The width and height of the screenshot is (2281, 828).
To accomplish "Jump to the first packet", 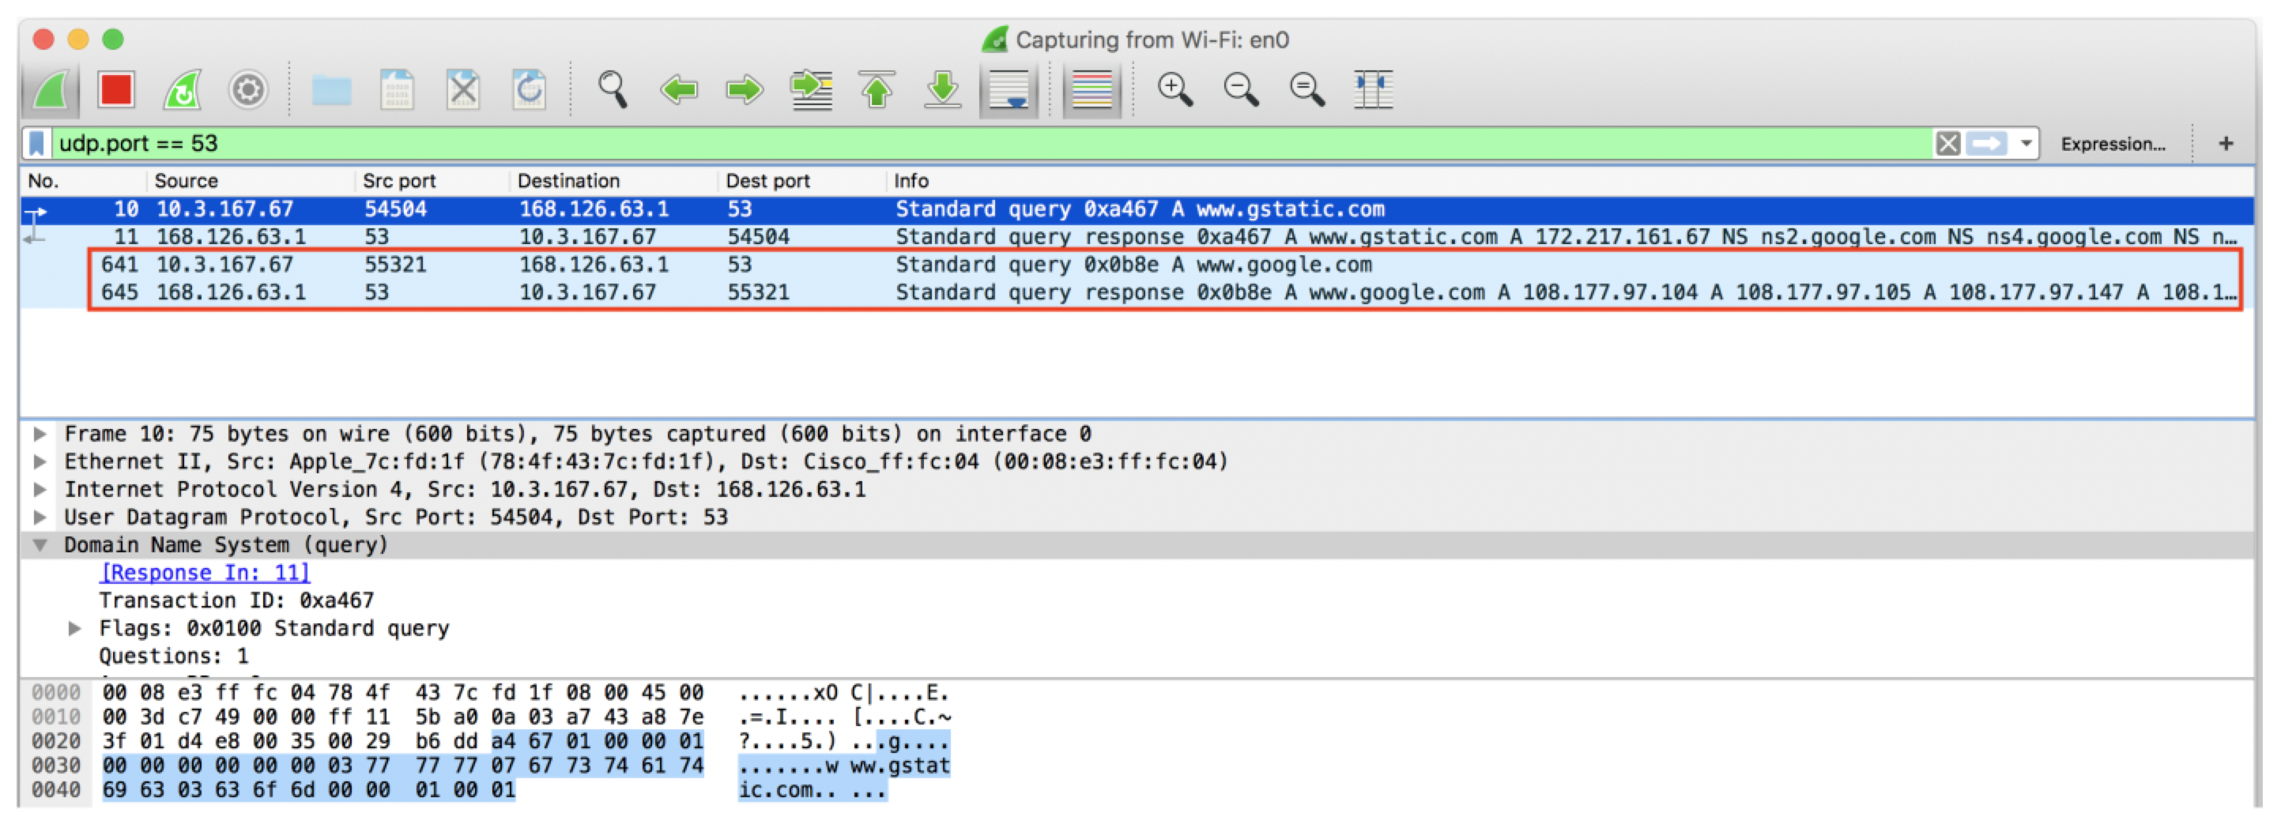I will (877, 89).
